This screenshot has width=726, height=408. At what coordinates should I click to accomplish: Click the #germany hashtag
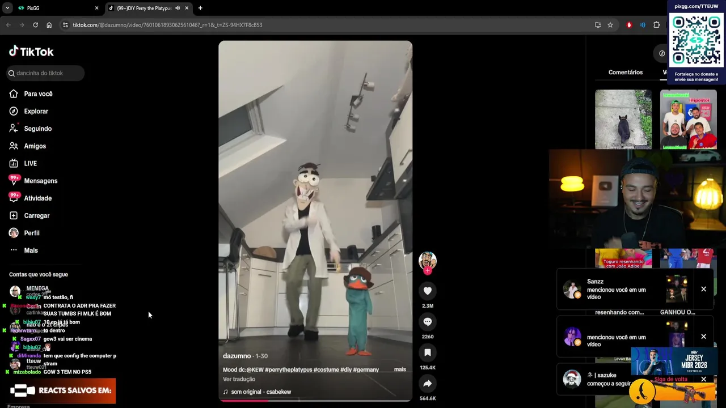click(366, 369)
